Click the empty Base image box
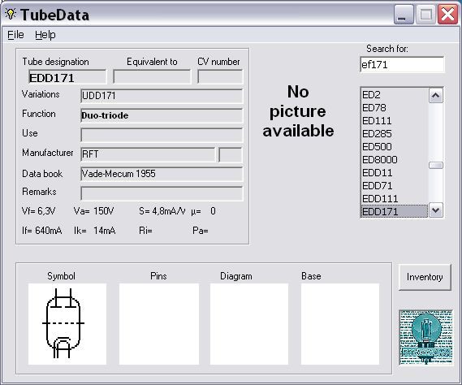462x385 pixels. click(x=340, y=324)
